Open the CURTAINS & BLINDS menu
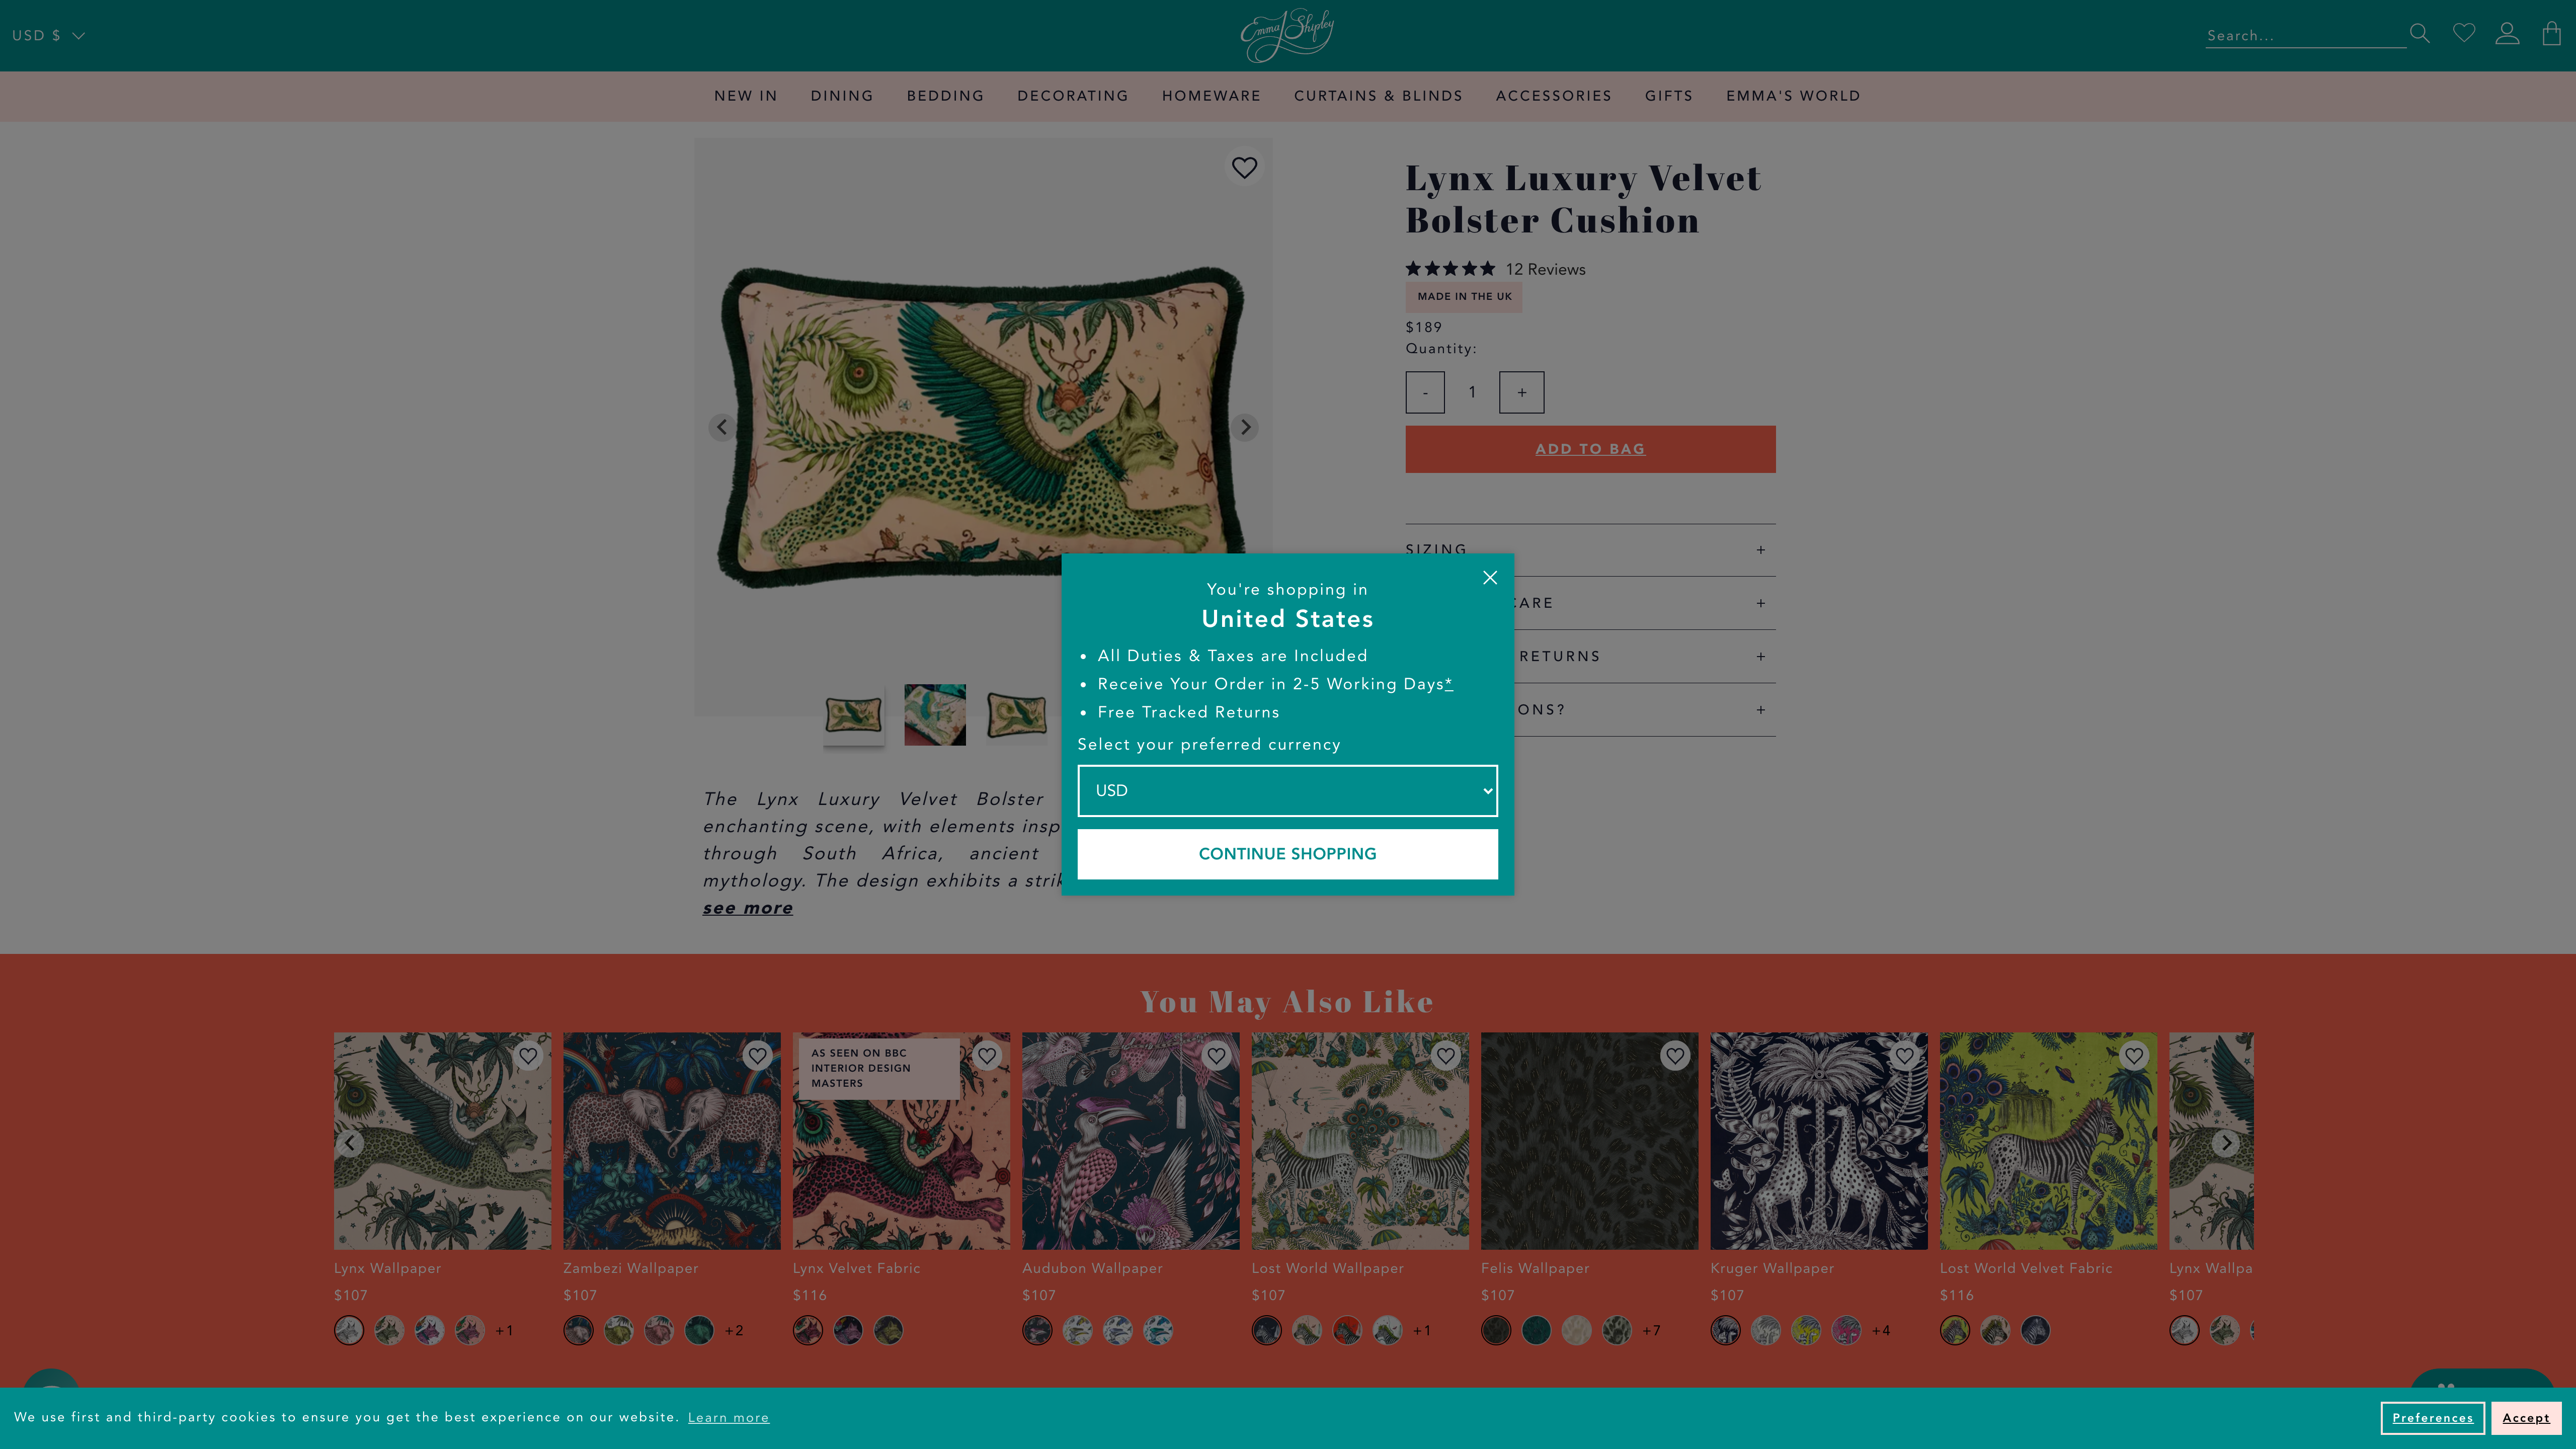The image size is (2576, 1449). pyautogui.click(x=1378, y=96)
